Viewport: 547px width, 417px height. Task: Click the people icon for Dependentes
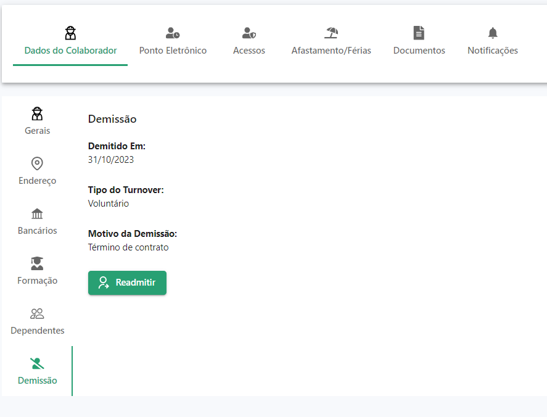[37, 313]
